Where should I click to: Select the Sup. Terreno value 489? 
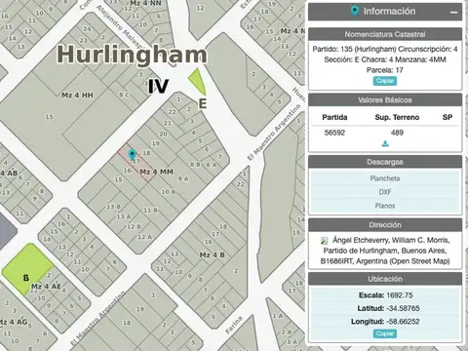coord(397,133)
